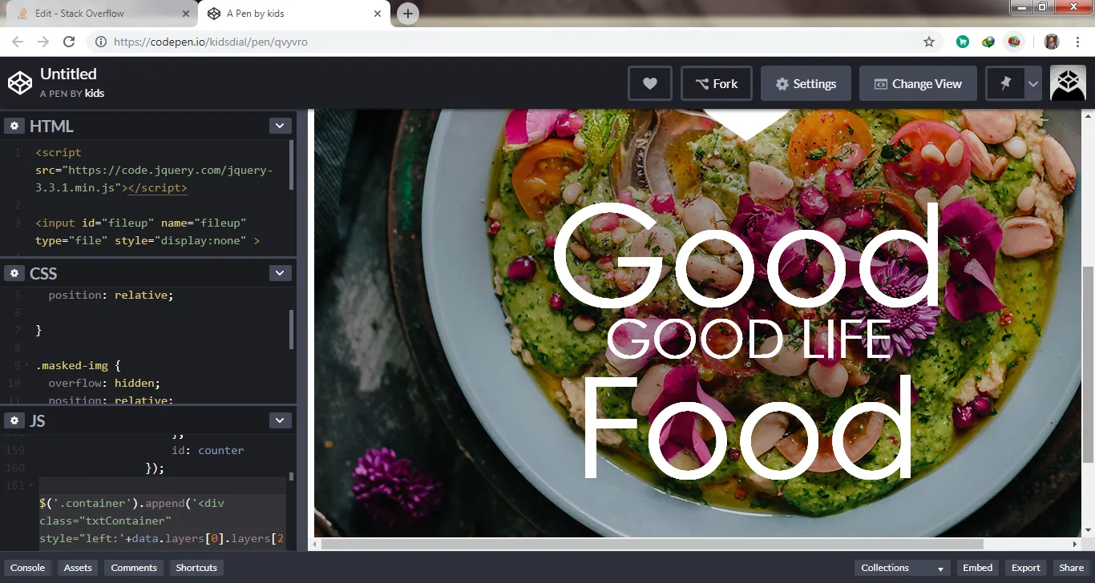View site information icon in address bar
Screen dimensions: 1095x583
(101, 42)
